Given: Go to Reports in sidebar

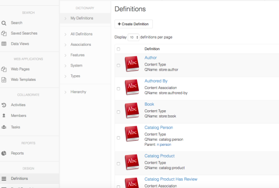Looking at the screenshot, I should [x=17, y=153].
